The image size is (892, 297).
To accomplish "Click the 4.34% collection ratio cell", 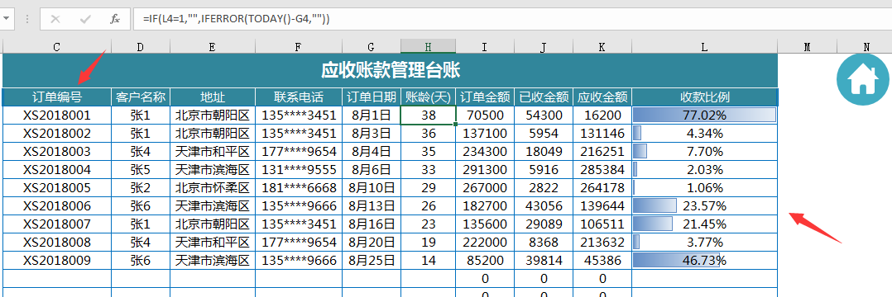I will [704, 133].
